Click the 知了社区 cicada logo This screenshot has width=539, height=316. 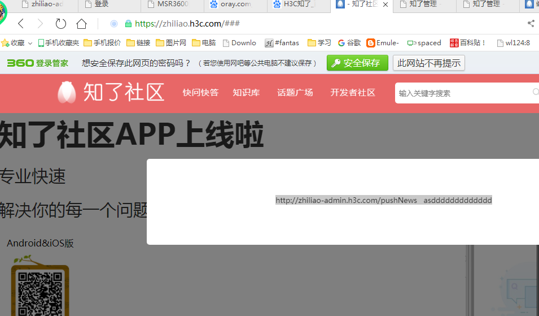click(111, 92)
